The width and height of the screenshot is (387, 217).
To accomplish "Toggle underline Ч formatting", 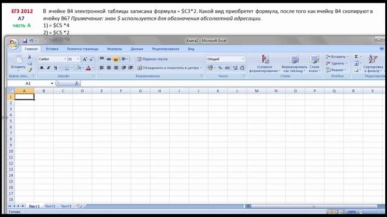I will point(56,68).
